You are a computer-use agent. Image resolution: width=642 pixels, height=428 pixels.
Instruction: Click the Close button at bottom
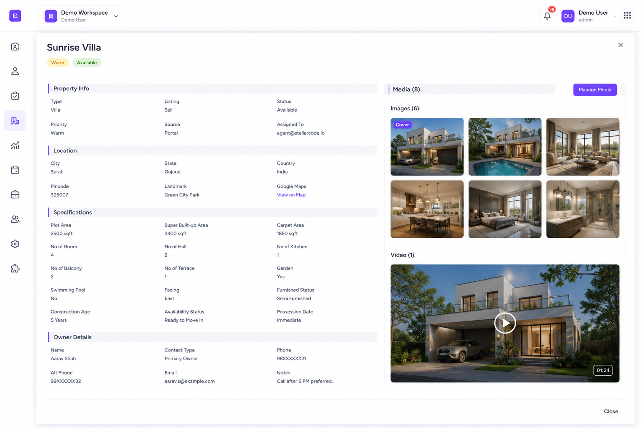611,411
